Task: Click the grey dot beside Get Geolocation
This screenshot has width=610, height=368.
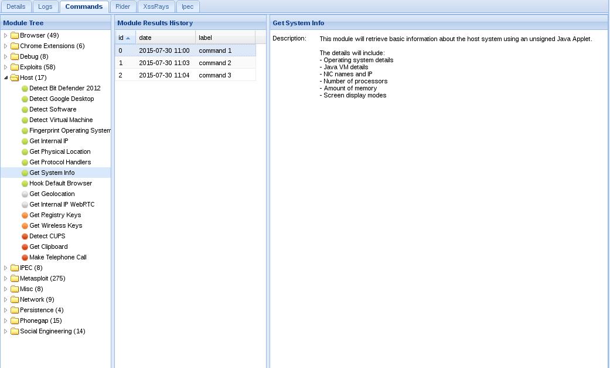Action: (25, 194)
